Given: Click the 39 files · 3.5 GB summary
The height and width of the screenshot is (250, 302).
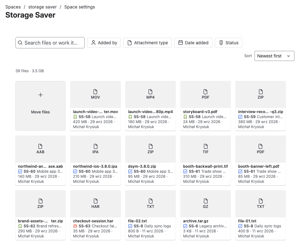Looking at the screenshot, I should pyautogui.click(x=30, y=71).
